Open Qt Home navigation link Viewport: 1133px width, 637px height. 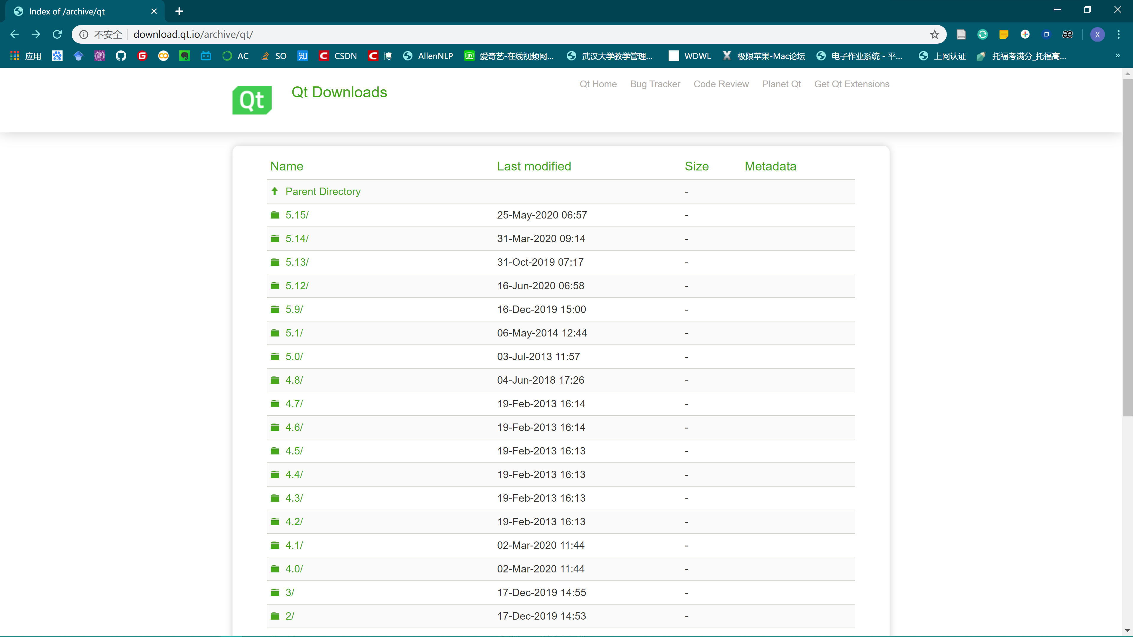click(x=598, y=84)
